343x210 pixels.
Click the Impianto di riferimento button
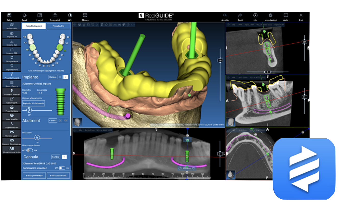click(x=33, y=103)
